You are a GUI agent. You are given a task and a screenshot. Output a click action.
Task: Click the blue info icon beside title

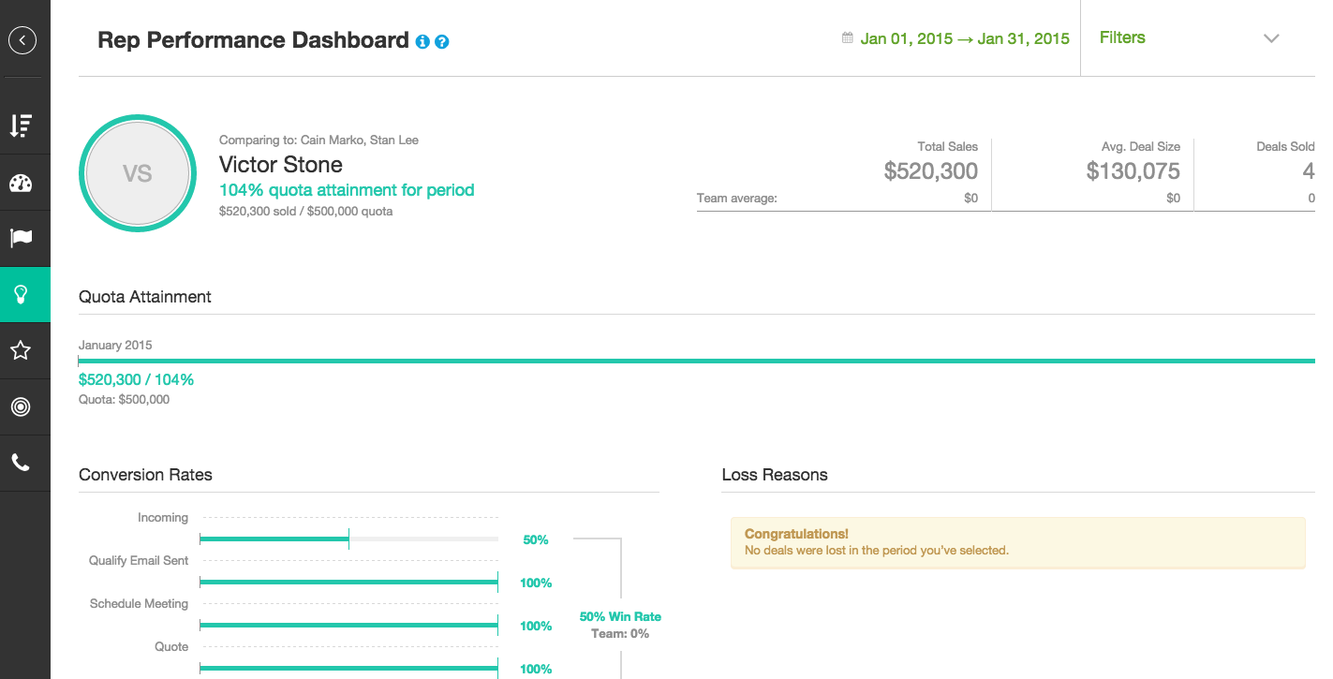point(422,41)
